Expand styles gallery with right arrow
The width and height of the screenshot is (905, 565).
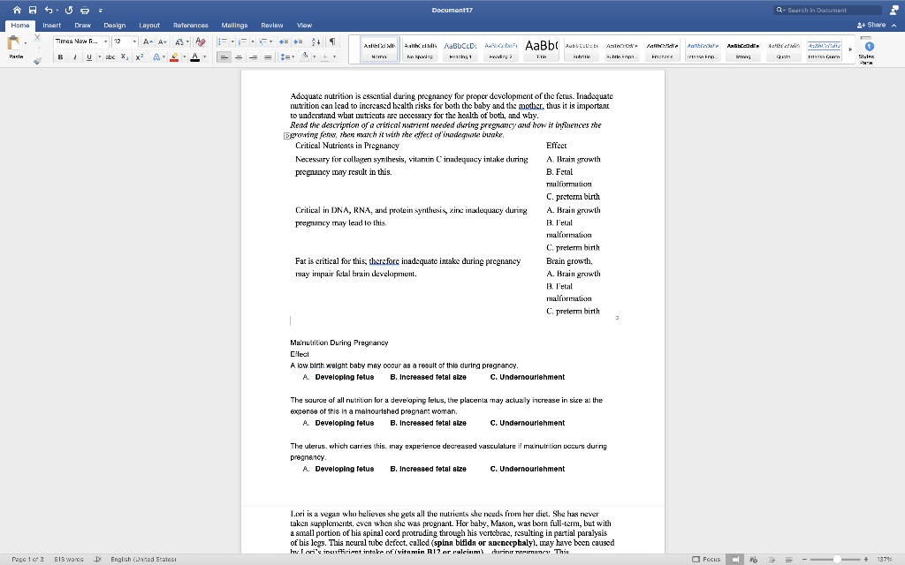click(849, 49)
